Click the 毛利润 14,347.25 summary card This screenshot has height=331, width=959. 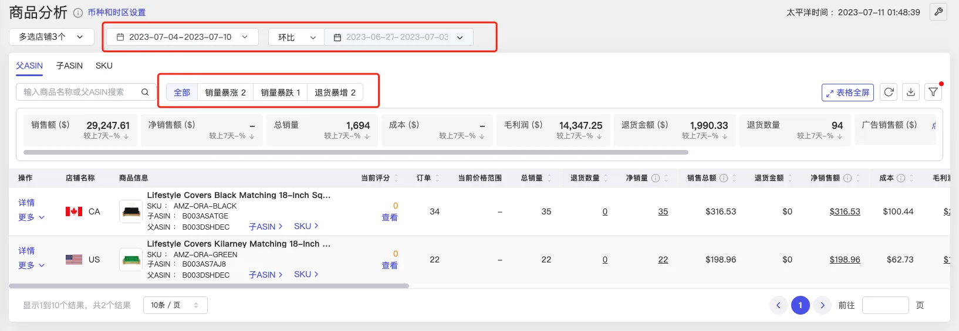pos(553,130)
